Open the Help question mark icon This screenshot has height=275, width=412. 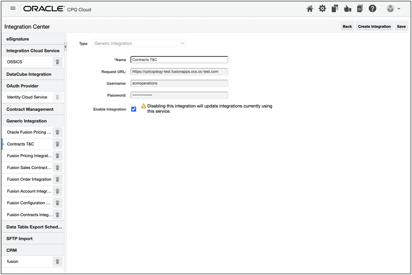(372, 9)
